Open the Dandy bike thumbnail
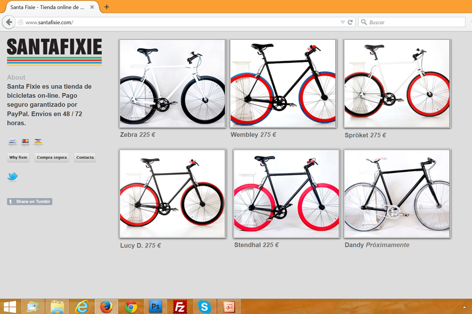472x314 pixels. [x=397, y=194]
